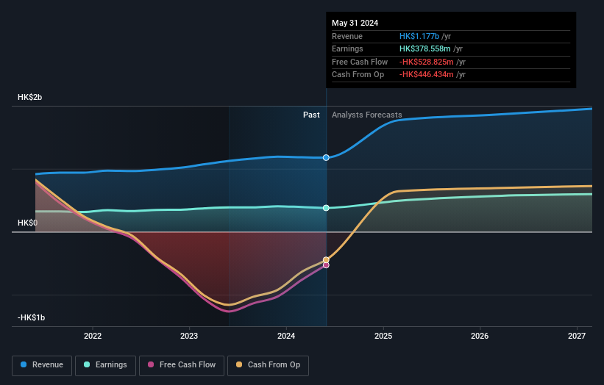Screen dimensions: 604x385
Task: Select the Revenue data point on the blue line
Action: click(x=326, y=158)
